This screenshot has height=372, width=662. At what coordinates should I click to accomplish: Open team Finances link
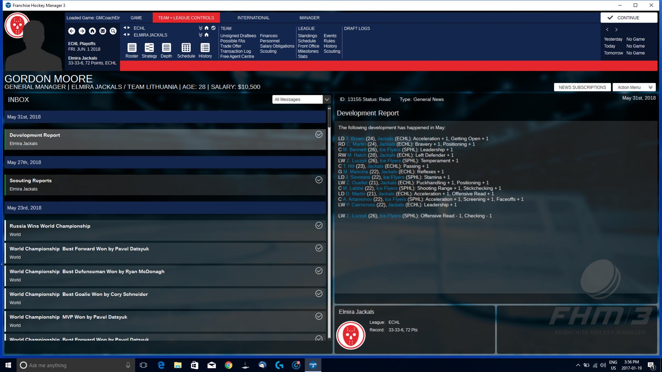[x=269, y=36]
